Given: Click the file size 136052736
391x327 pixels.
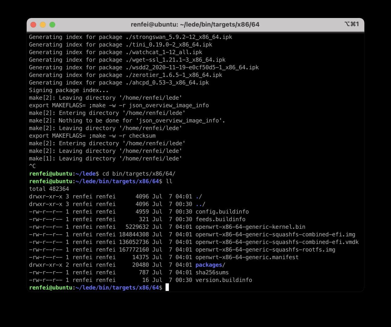Looking at the screenshot, I should pos(134,242).
